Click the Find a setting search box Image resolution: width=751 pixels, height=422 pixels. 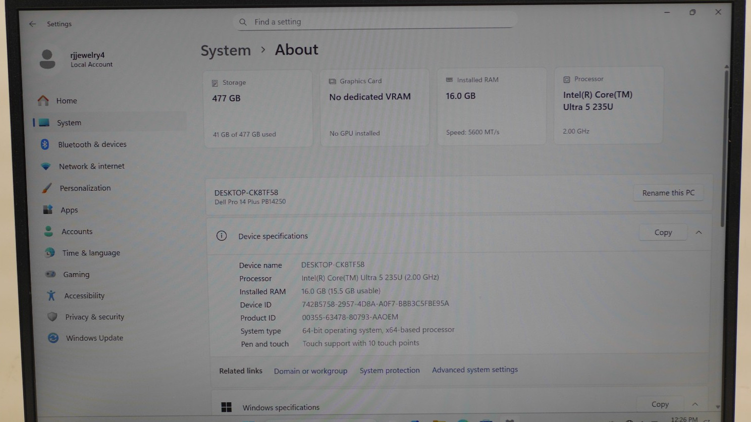click(x=376, y=22)
